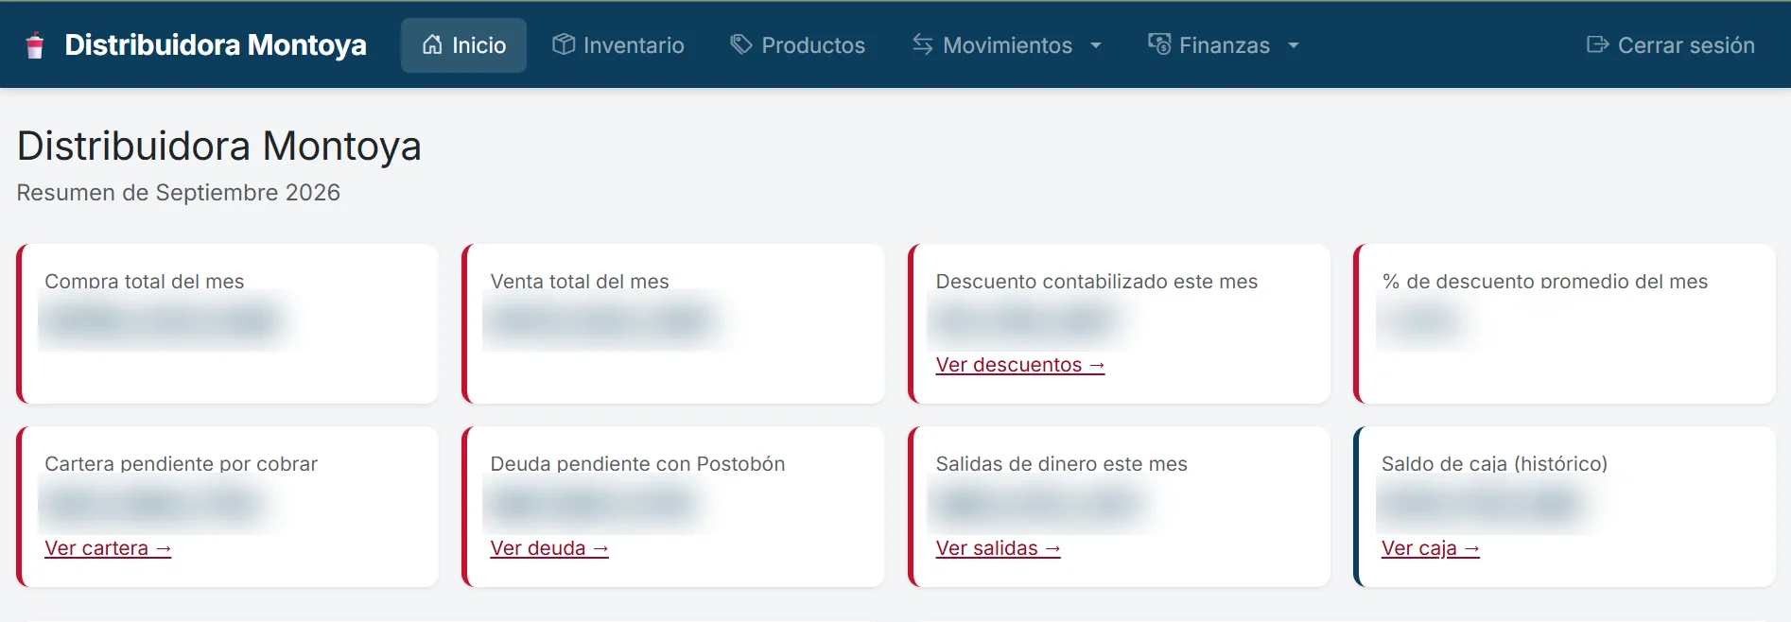Viewport: 1791px width, 622px height.
Task: Open the Ver salidas link
Action: (x=999, y=548)
